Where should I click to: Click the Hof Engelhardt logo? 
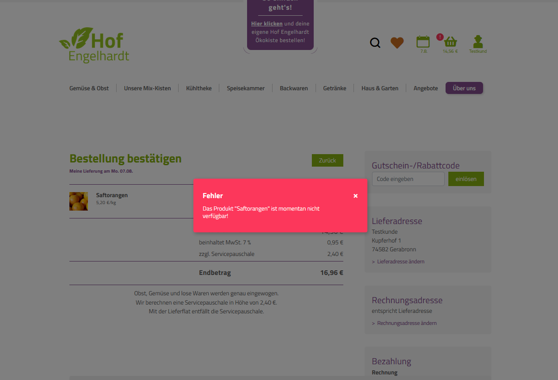(94, 45)
